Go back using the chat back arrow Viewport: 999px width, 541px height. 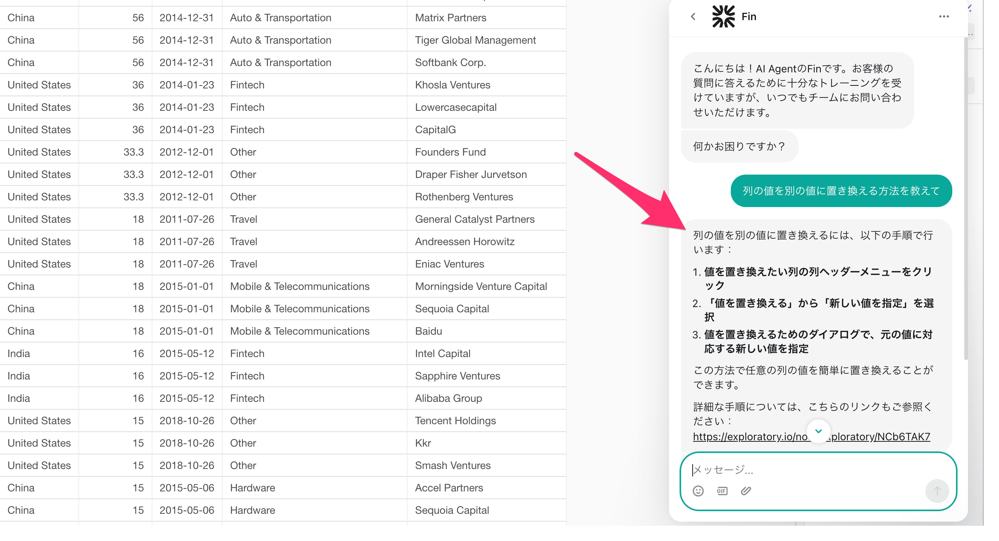point(693,16)
